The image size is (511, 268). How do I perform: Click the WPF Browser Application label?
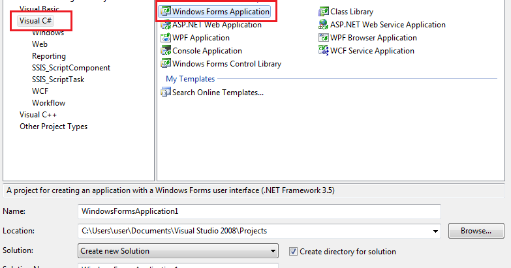pyautogui.click(x=373, y=38)
